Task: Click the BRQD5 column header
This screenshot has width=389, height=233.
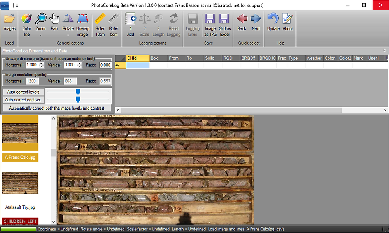Action: (249, 58)
